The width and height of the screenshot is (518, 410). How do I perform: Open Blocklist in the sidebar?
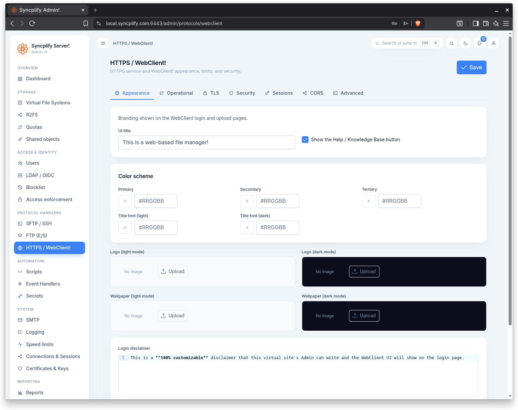point(50,187)
